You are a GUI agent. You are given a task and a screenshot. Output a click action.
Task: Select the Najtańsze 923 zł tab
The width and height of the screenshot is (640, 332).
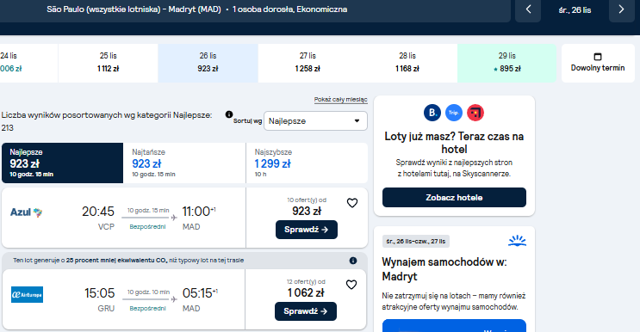[184, 163]
